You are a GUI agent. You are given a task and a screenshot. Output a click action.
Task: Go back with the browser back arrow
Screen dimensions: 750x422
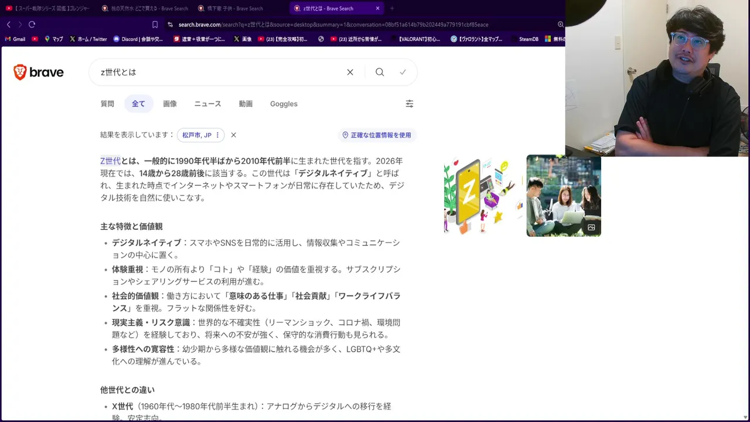(8, 25)
